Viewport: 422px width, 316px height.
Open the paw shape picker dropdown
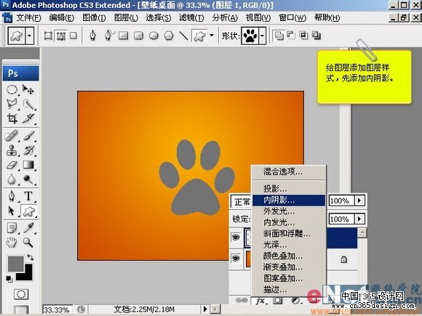pos(262,36)
